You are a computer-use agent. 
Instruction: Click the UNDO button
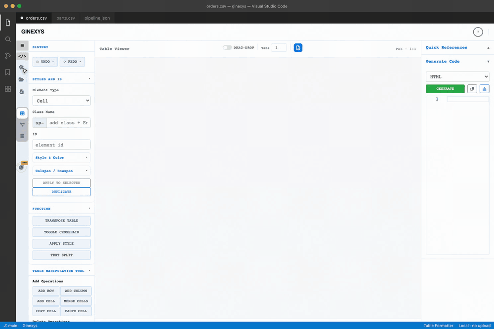pos(45,62)
